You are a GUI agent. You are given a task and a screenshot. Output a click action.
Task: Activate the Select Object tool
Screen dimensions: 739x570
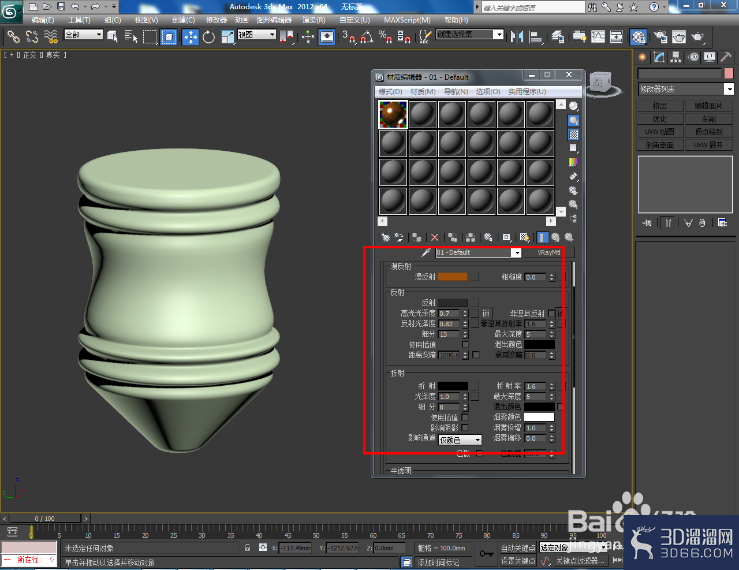pos(113,37)
